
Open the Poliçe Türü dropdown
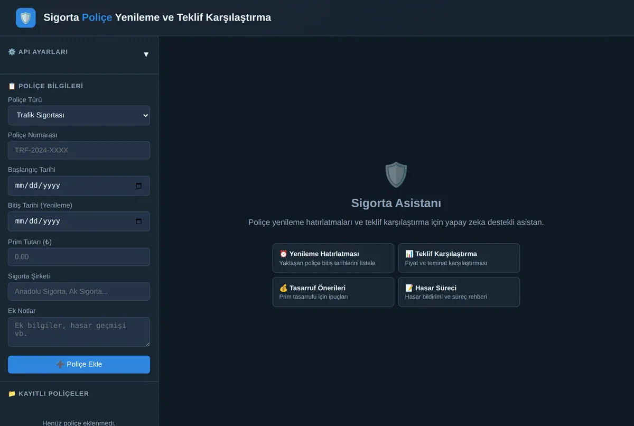[79, 115]
